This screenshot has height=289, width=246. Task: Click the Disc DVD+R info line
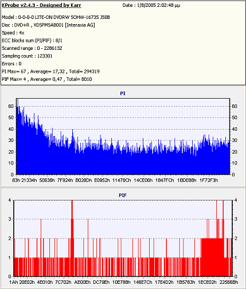pyautogui.click(x=48, y=25)
